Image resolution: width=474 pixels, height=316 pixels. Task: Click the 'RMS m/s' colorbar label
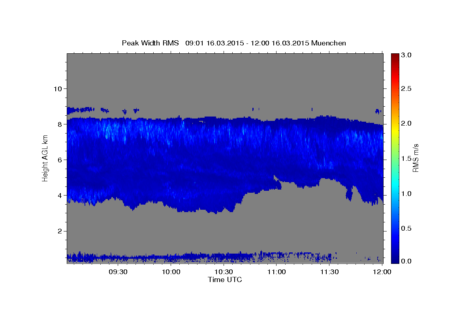pos(416,158)
